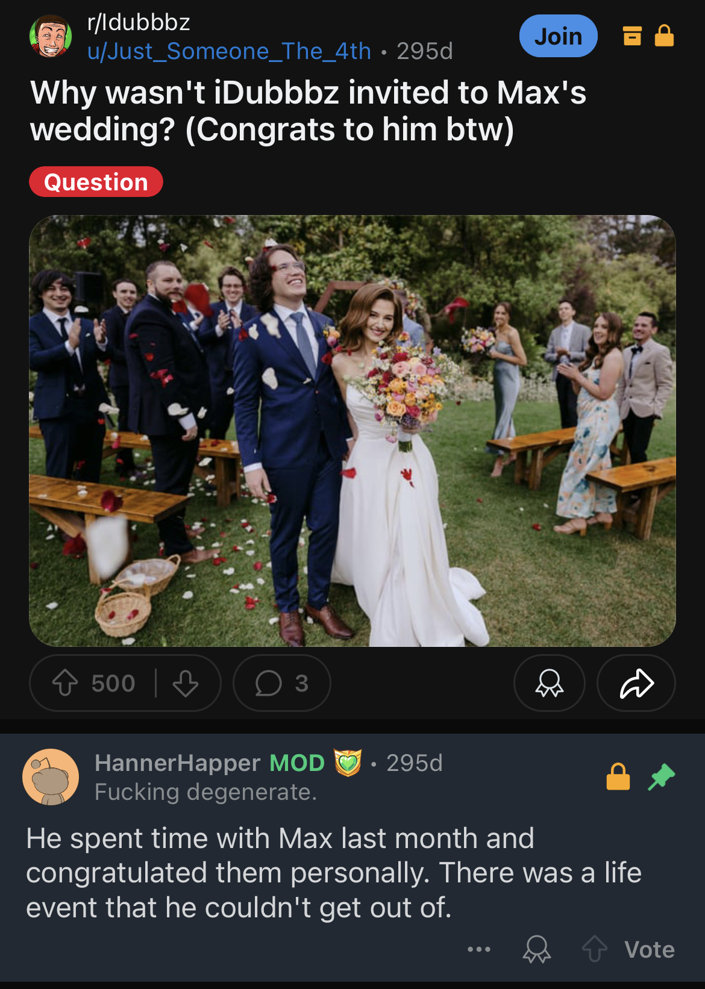705x989 pixels.
Task: Open the comment's three-dot options menu
Action: click(x=479, y=950)
